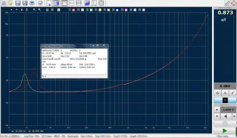This screenshot has height=138, width=237.
Task: Open the main hamburger menu
Action: point(4,3)
